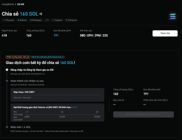
Task: Open the Website link
Action: click(x=22, y=20)
